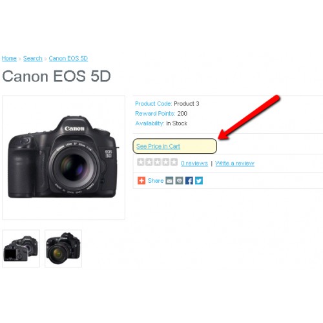Viewport: 323px width, 323px height.
Task: Click the Share text link
Action: 156,181
